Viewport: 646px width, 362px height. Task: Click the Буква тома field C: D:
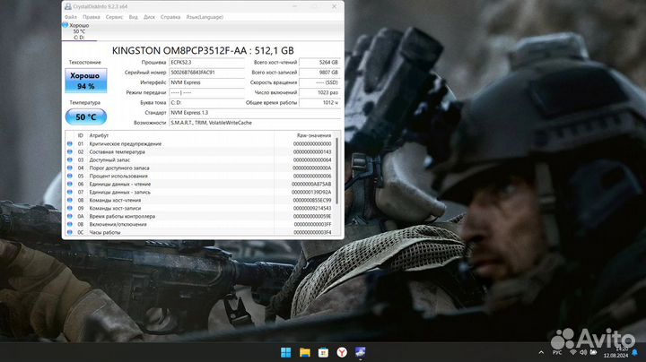(x=207, y=102)
